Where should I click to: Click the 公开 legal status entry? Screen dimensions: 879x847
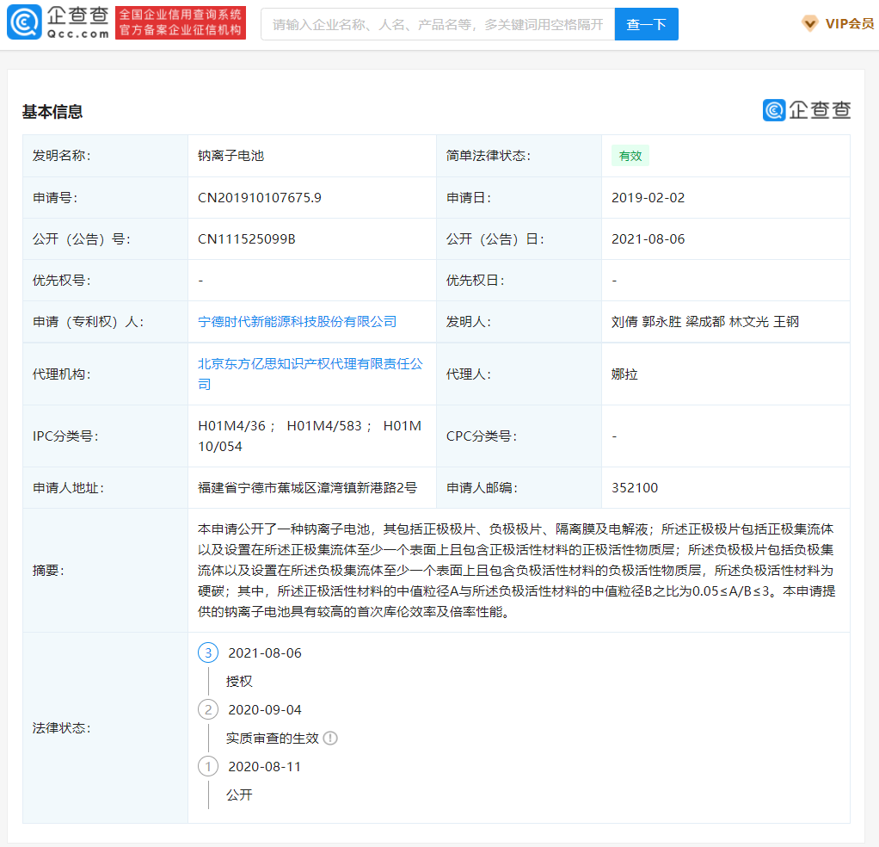[239, 794]
